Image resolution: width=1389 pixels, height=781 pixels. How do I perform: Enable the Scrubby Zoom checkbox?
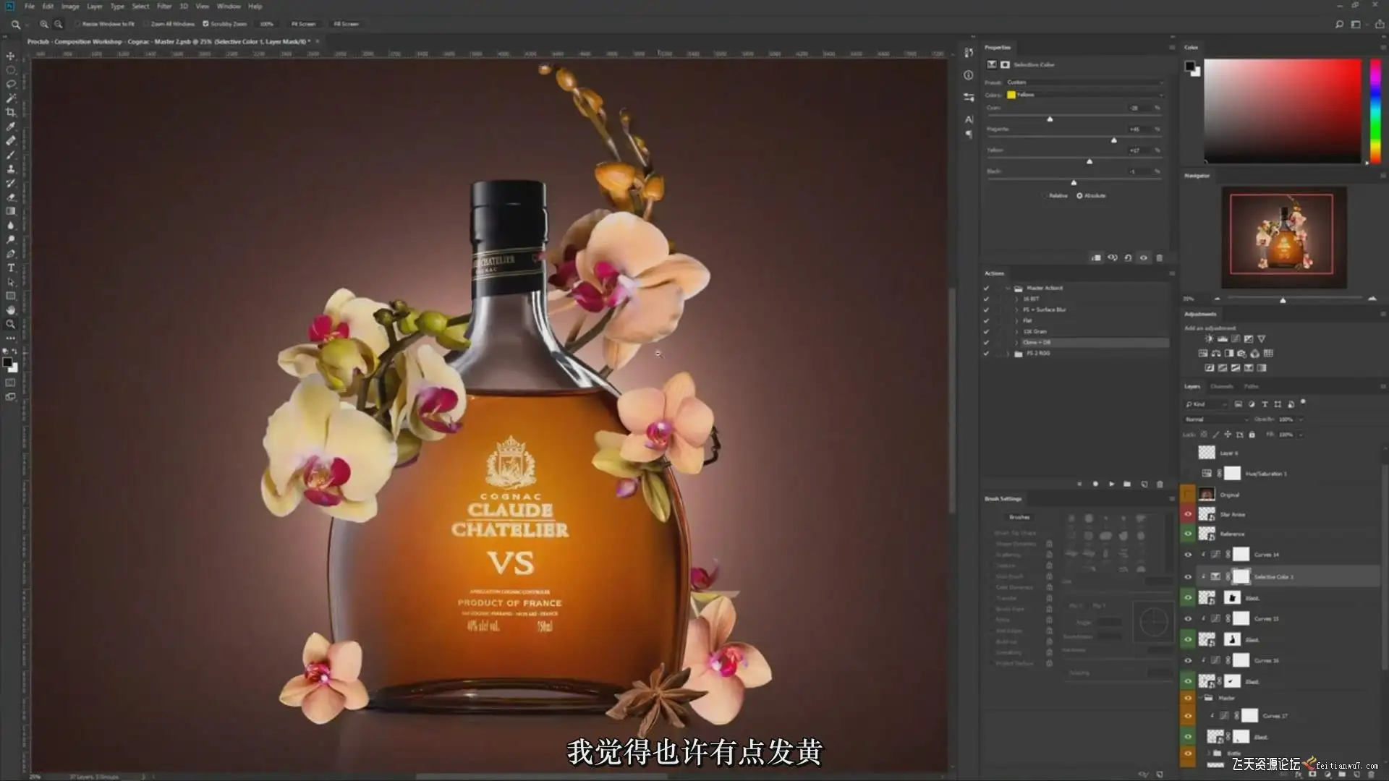coord(205,24)
